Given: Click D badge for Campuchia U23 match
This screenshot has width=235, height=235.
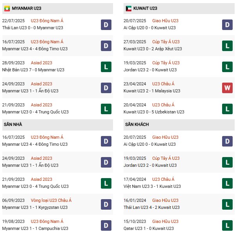Looking at the screenshot, I should [x=105, y=225].
